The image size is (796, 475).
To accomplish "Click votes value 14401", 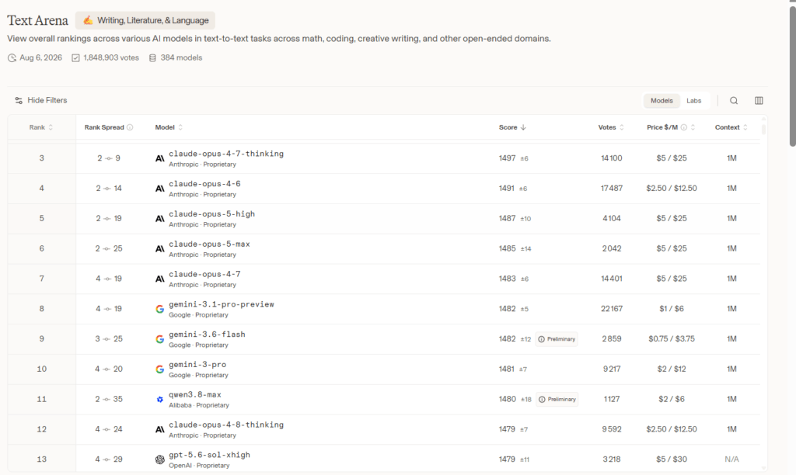I will [x=612, y=279].
